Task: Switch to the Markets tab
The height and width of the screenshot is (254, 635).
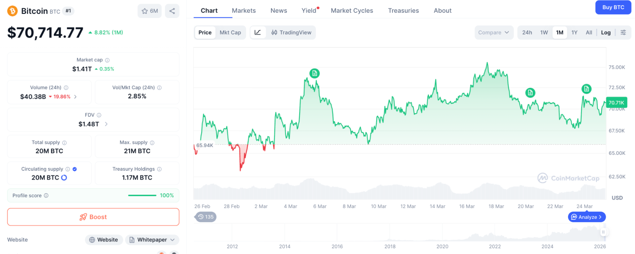Action: point(244,10)
